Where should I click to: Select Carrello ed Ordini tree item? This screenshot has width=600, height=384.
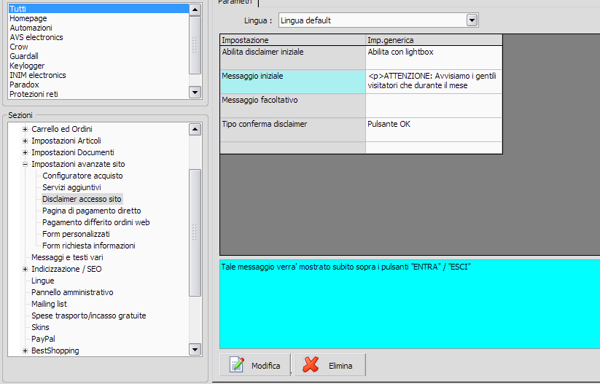(62, 129)
